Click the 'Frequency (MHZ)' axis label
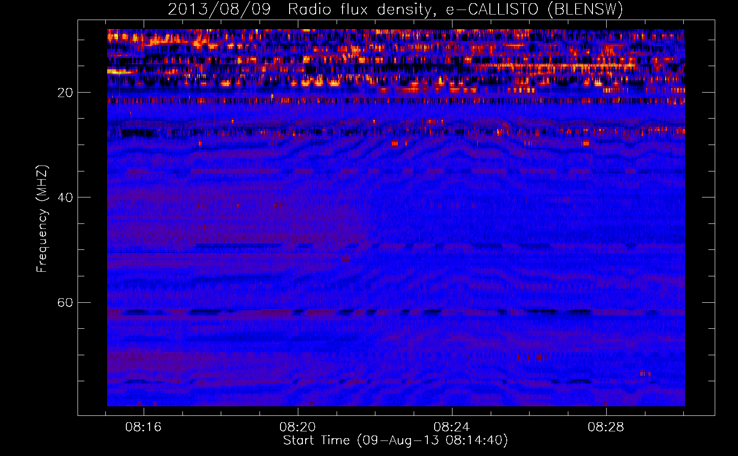738x456 pixels. point(42,219)
